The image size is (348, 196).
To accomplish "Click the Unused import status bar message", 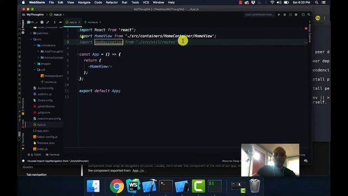I will tap(58, 161).
